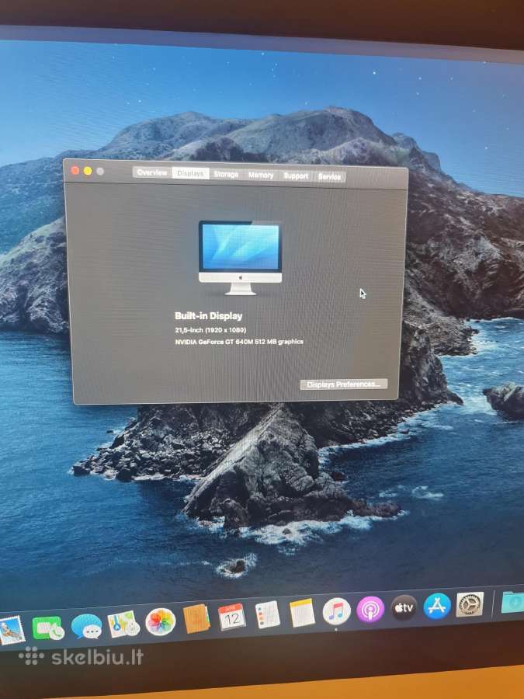Image resolution: width=524 pixels, height=699 pixels.
Task: Open the App Store from the Dock
Action: point(437,606)
